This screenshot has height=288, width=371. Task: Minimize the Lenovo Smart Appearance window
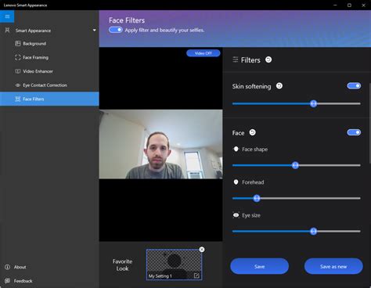335,5
